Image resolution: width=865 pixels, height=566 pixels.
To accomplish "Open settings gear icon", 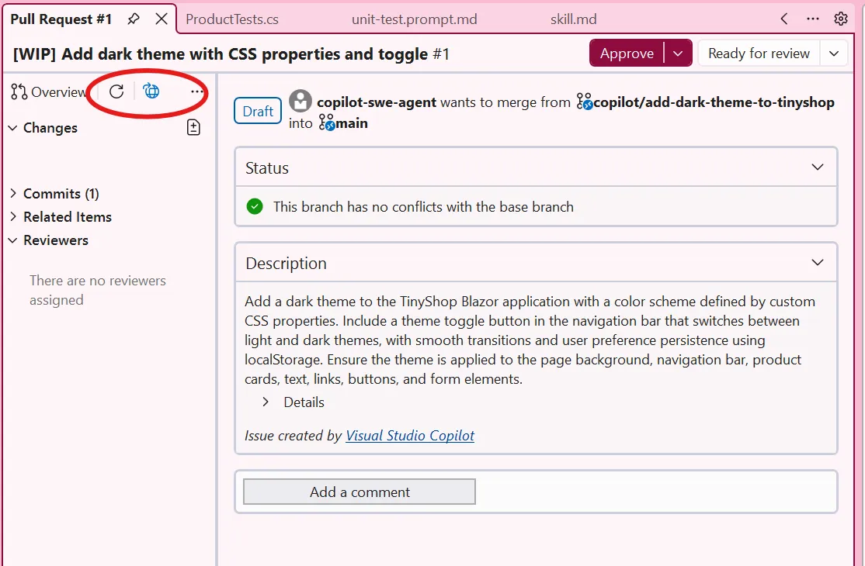I will pos(841,19).
